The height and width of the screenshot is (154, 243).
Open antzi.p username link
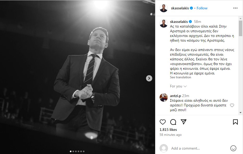click(x=175, y=96)
